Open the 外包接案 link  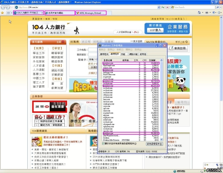tap(39, 61)
